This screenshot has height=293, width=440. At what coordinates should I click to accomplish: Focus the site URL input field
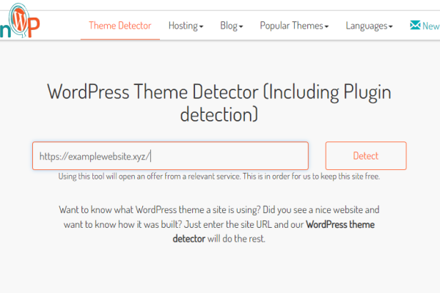pyautogui.click(x=220, y=156)
